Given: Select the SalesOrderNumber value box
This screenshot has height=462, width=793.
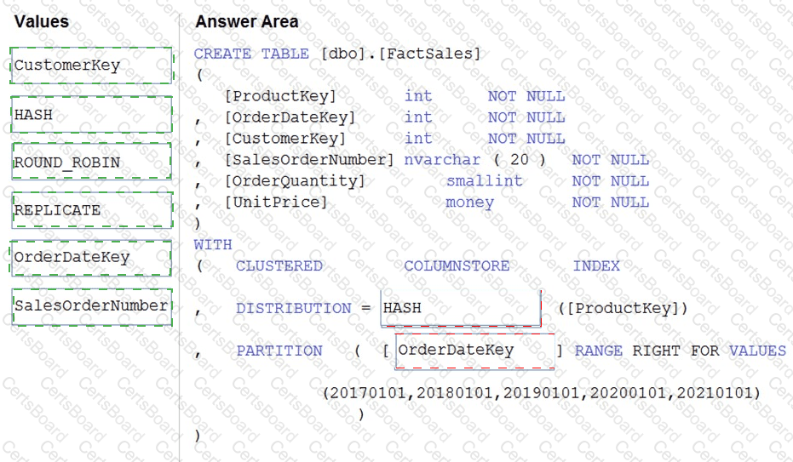Looking at the screenshot, I should (x=92, y=306).
